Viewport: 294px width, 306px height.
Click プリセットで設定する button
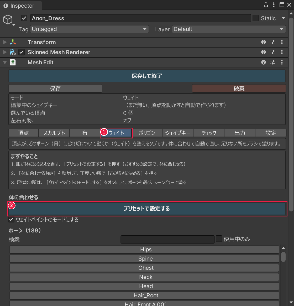147,209
